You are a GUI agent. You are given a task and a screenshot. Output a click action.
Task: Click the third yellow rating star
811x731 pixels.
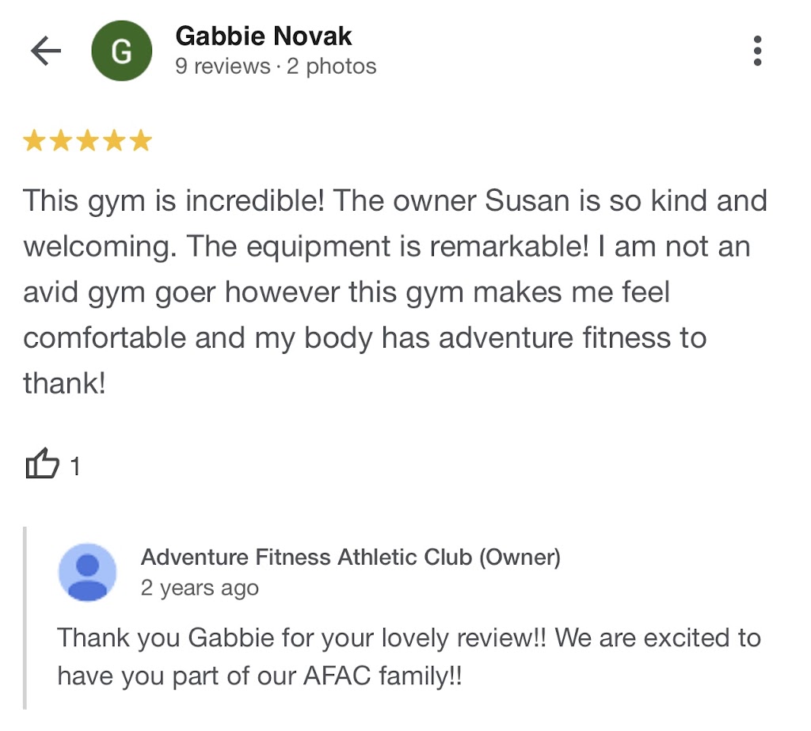tap(87, 141)
